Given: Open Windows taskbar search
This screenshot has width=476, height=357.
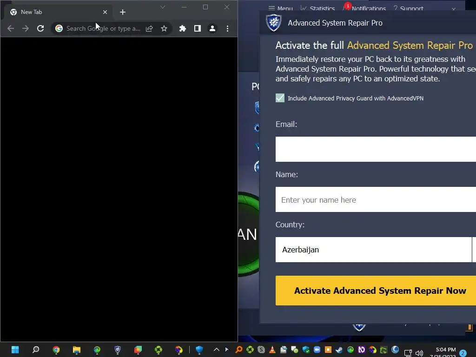Looking at the screenshot, I should tap(35, 350).
